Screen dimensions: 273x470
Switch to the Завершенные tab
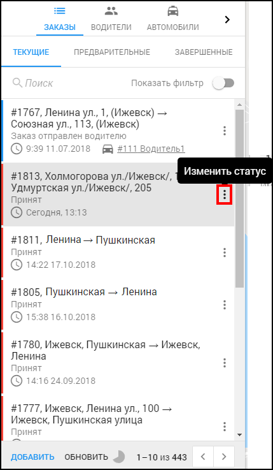(204, 52)
